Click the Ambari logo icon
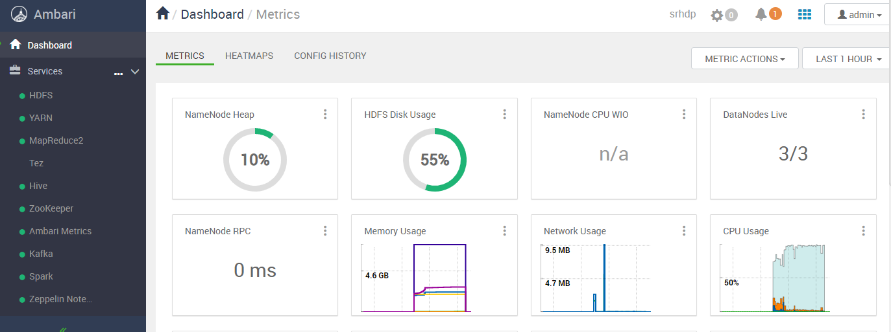This screenshot has height=332, width=891. click(19, 14)
